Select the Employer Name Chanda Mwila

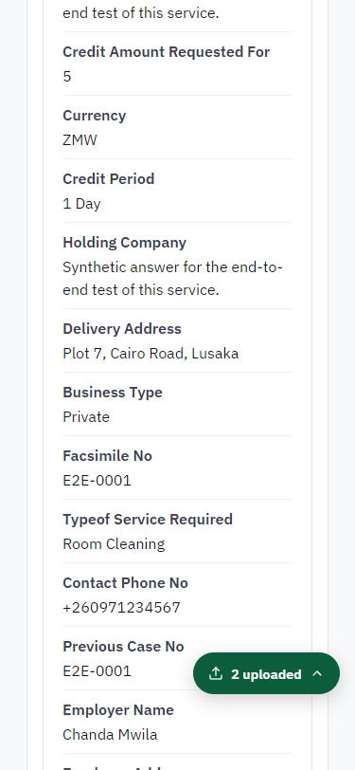pyautogui.click(x=110, y=735)
